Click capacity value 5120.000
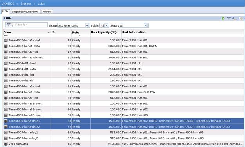245x147 pixels. pos(115,144)
